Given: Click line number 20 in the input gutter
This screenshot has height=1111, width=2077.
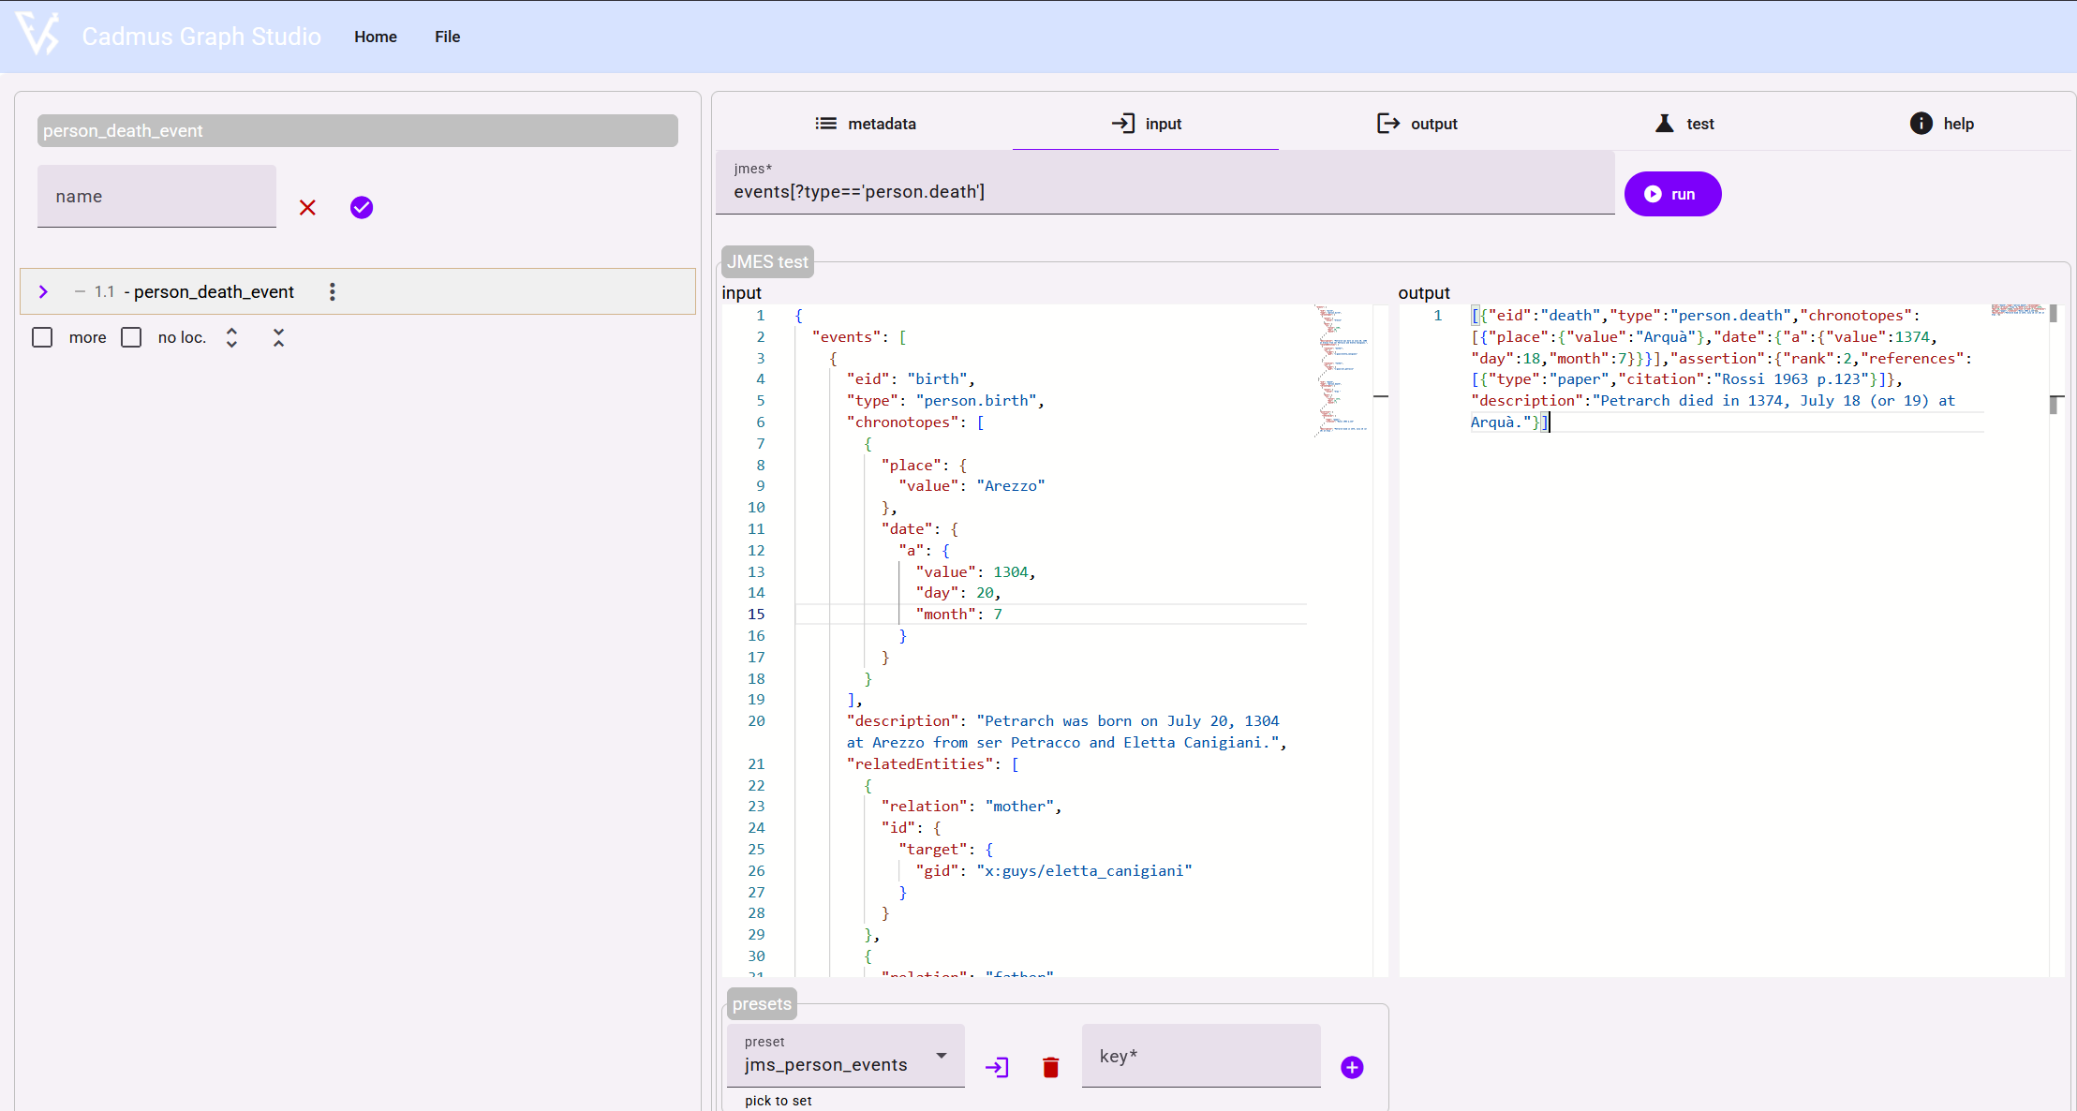Looking at the screenshot, I should (756, 720).
